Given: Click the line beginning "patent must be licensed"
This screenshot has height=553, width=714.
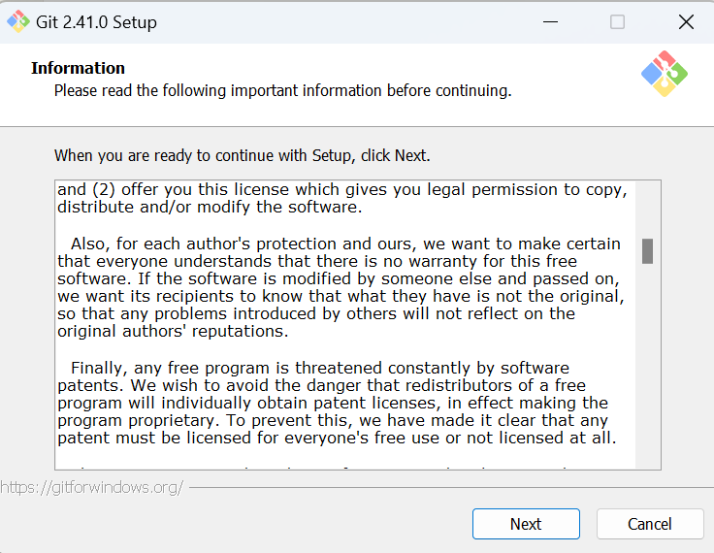Looking at the screenshot, I should pyautogui.click(x=337, y=438).
